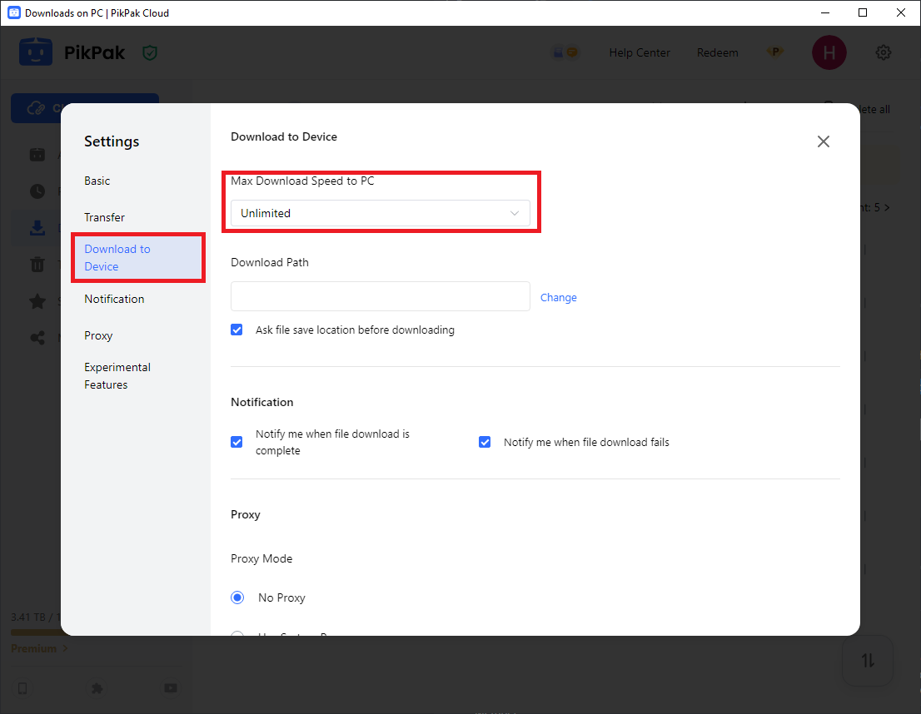Click the green security shield icon
Viewport: 921px width, 714px height.
coord(150,52)
